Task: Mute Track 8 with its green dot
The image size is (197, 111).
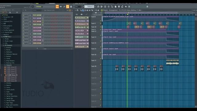Action: [x=101, y=21]
